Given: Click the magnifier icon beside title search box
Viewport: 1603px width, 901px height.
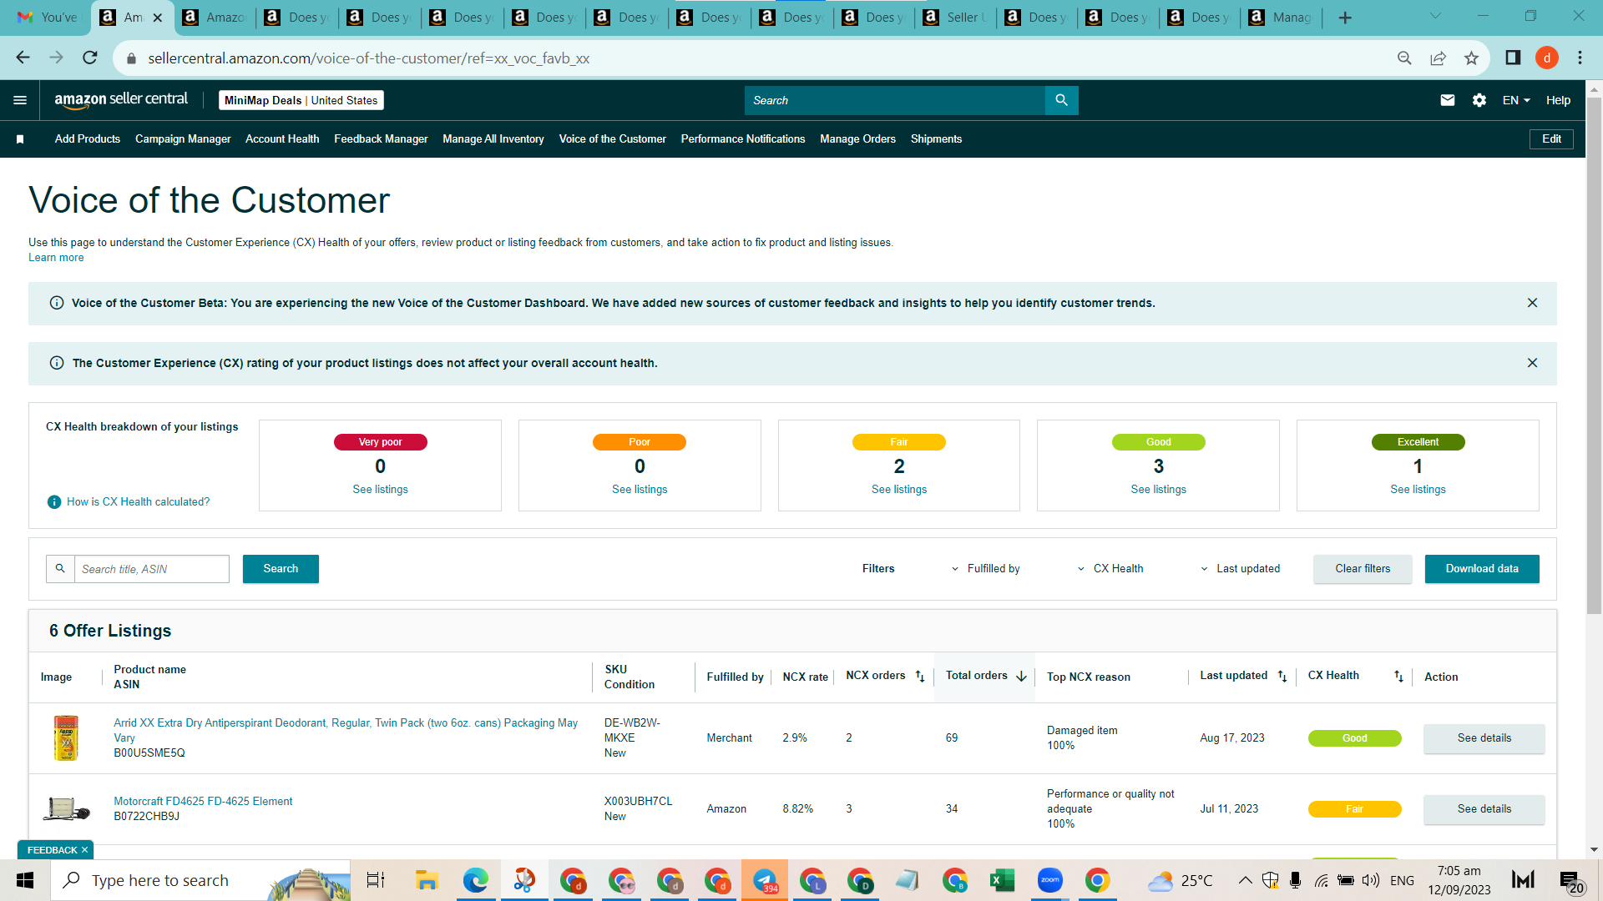Looking at the screenshot, I should tap(60, 569).
